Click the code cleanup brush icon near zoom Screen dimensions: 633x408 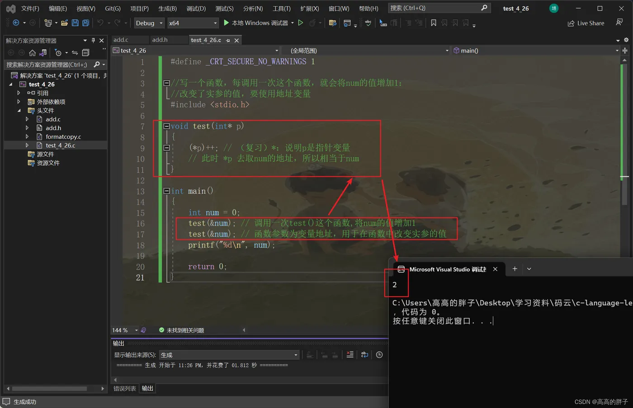[x=143, y=330]
